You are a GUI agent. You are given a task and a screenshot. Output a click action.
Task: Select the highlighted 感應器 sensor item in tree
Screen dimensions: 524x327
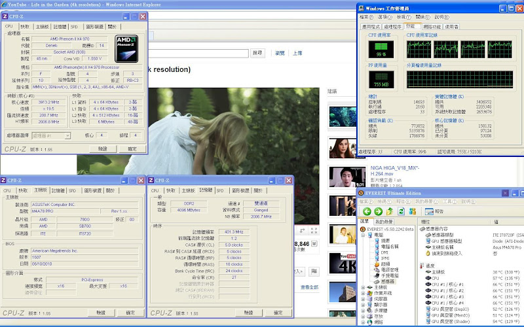click(388, 281)
